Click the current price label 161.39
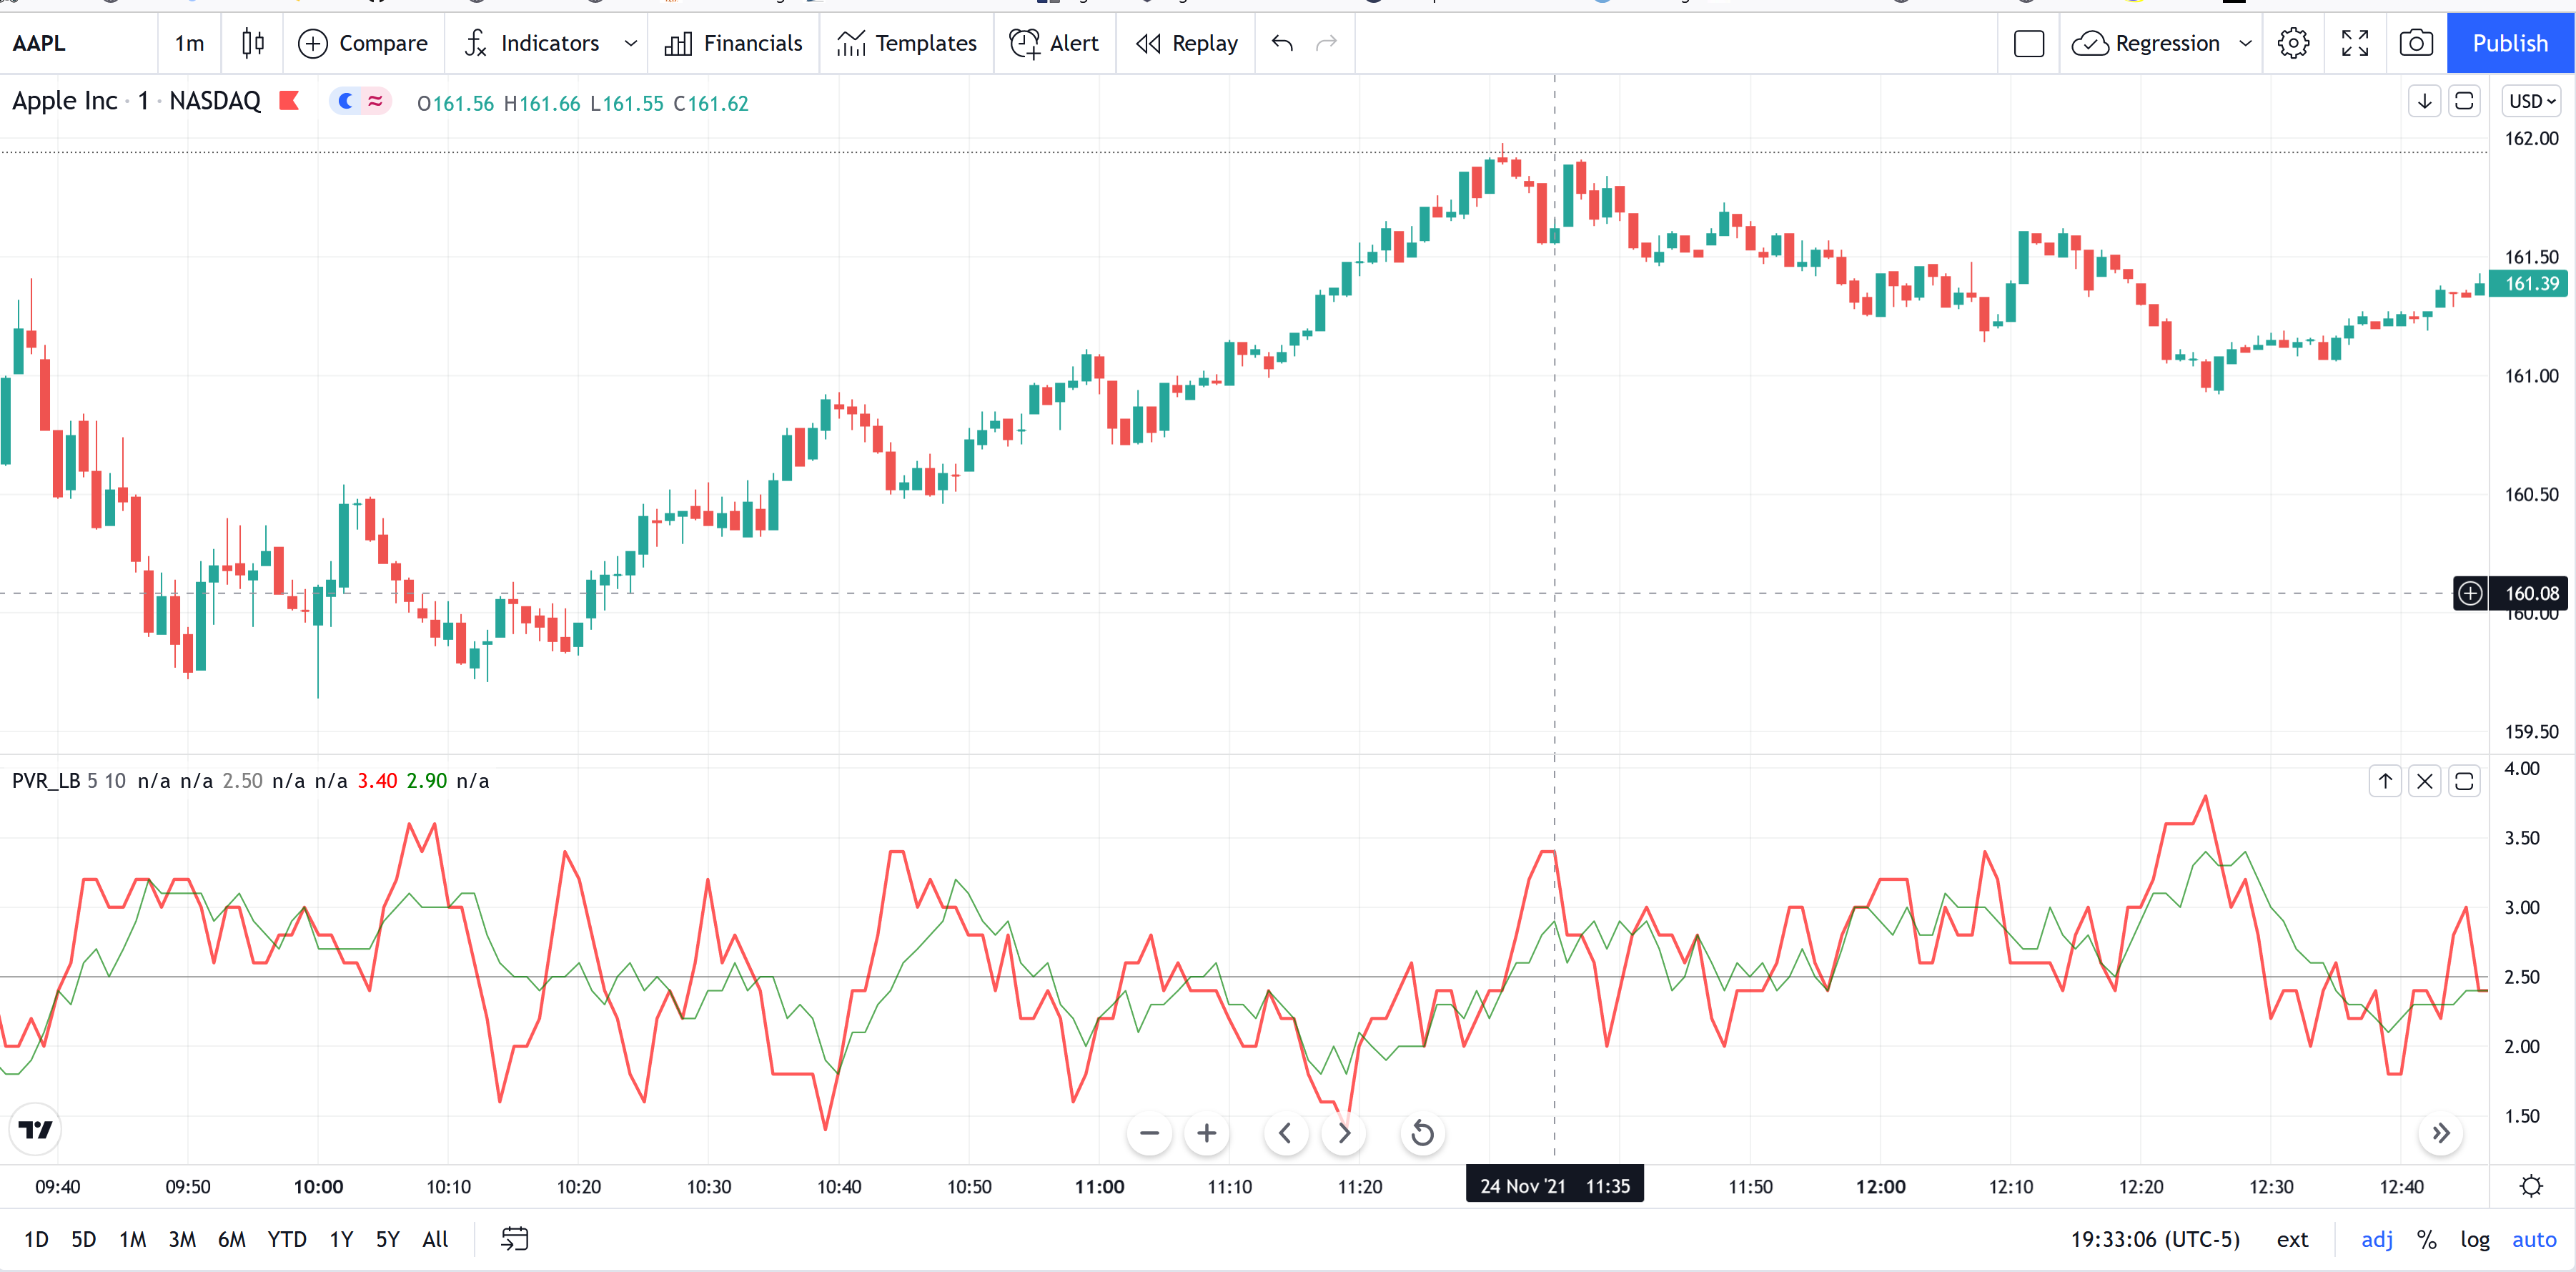The width and height of the screenshot is (2576, 1272). pos(2530,283)
